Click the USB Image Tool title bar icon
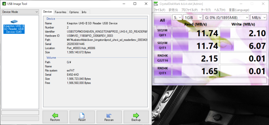 pyautogui.click(x=4, y=4)
